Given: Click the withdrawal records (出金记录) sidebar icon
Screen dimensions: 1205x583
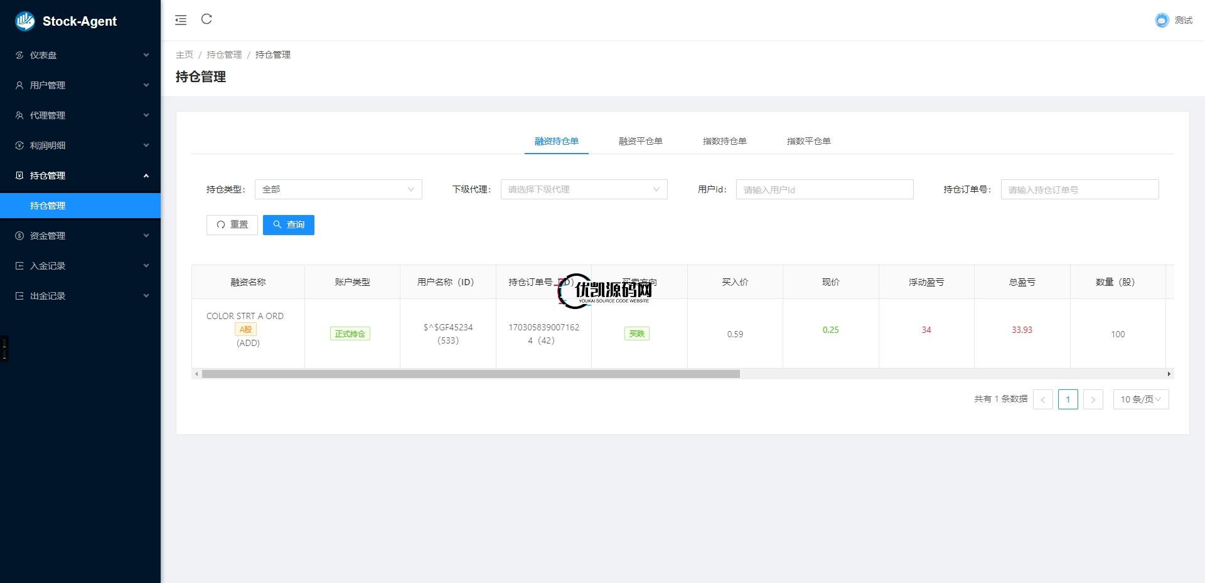Looking at the screenshot, I should click(x=19, y=296).
